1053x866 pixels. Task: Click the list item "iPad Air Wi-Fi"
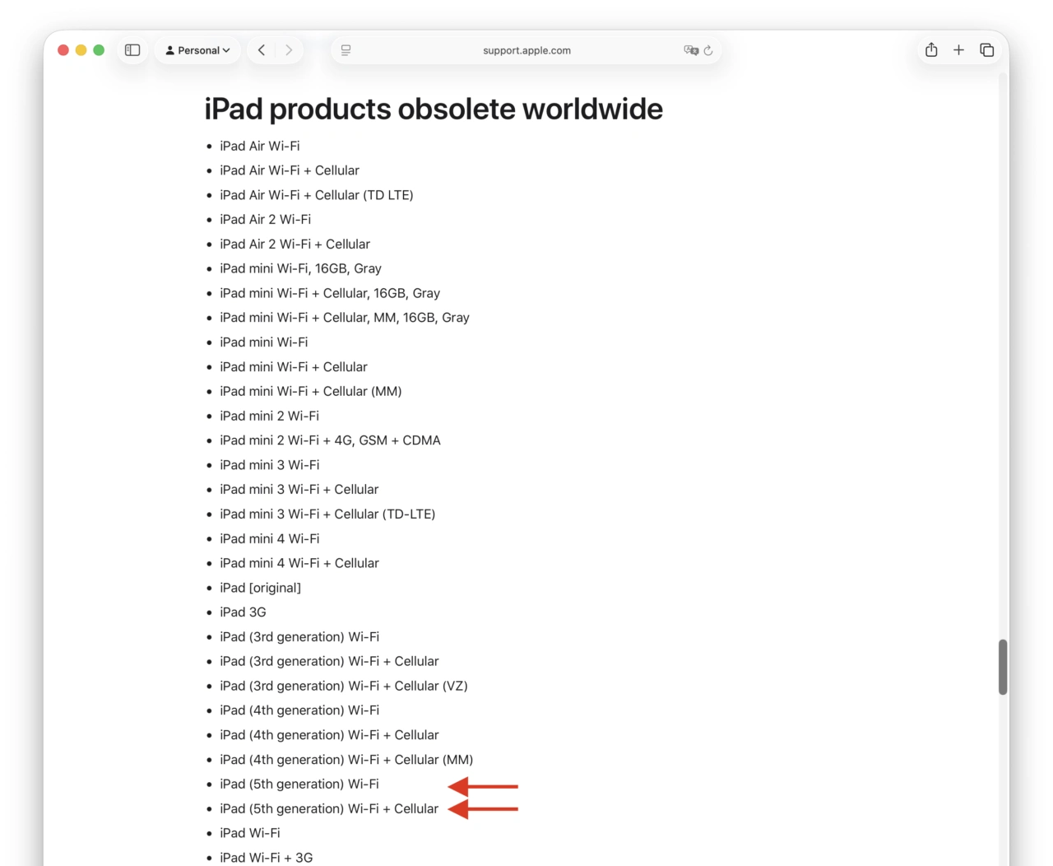(x=260, y=146)
